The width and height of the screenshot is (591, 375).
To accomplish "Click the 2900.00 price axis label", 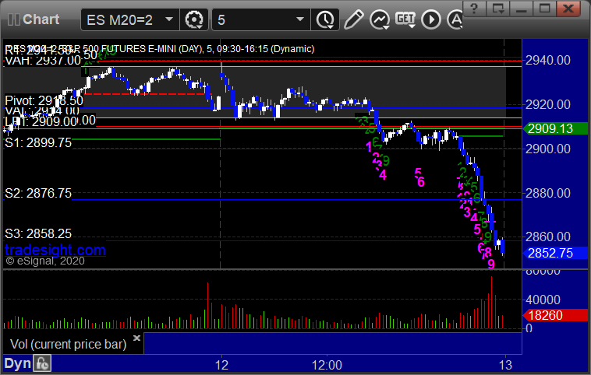I will (x=548, y=149).
